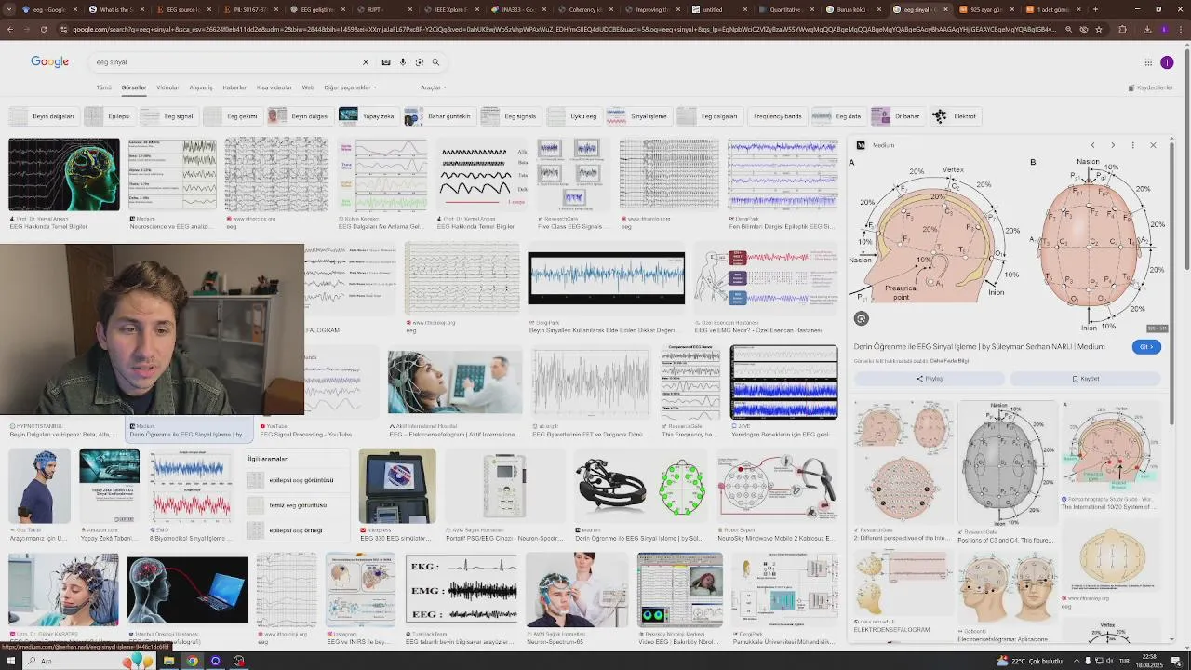This screenshot has width=1191, height=670.
Task: Open browser extensions puzzle icon
Action: coord(1122,29)
